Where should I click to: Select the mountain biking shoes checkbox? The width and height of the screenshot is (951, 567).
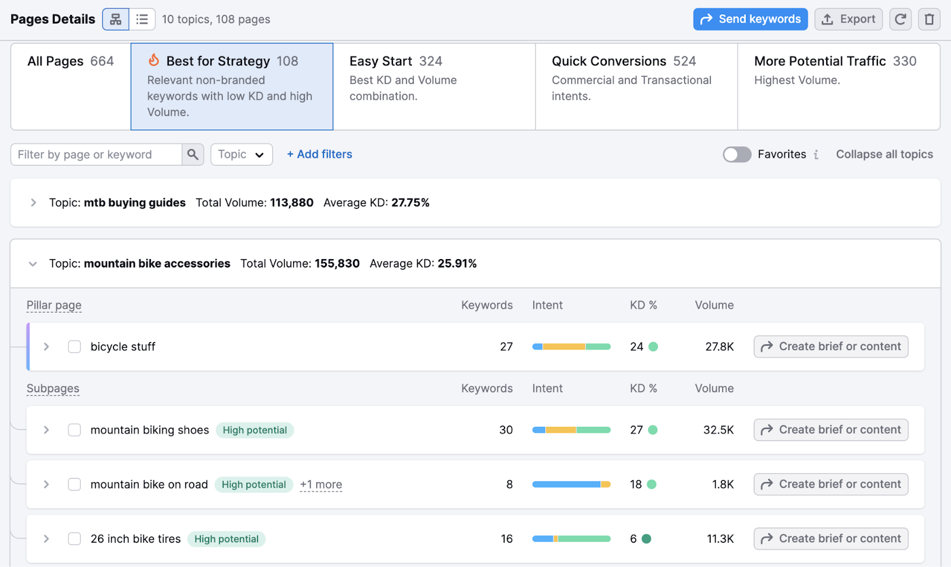(x=74, y=430)
